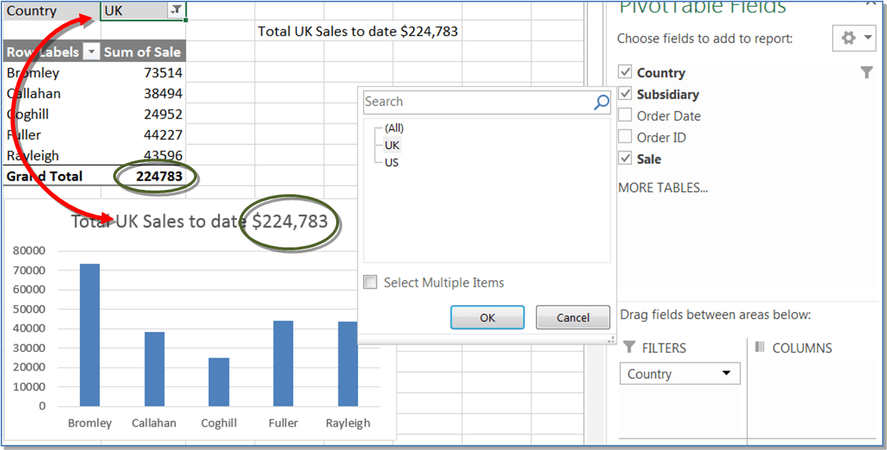Check the Order ID field

click(x=625, y=137)
